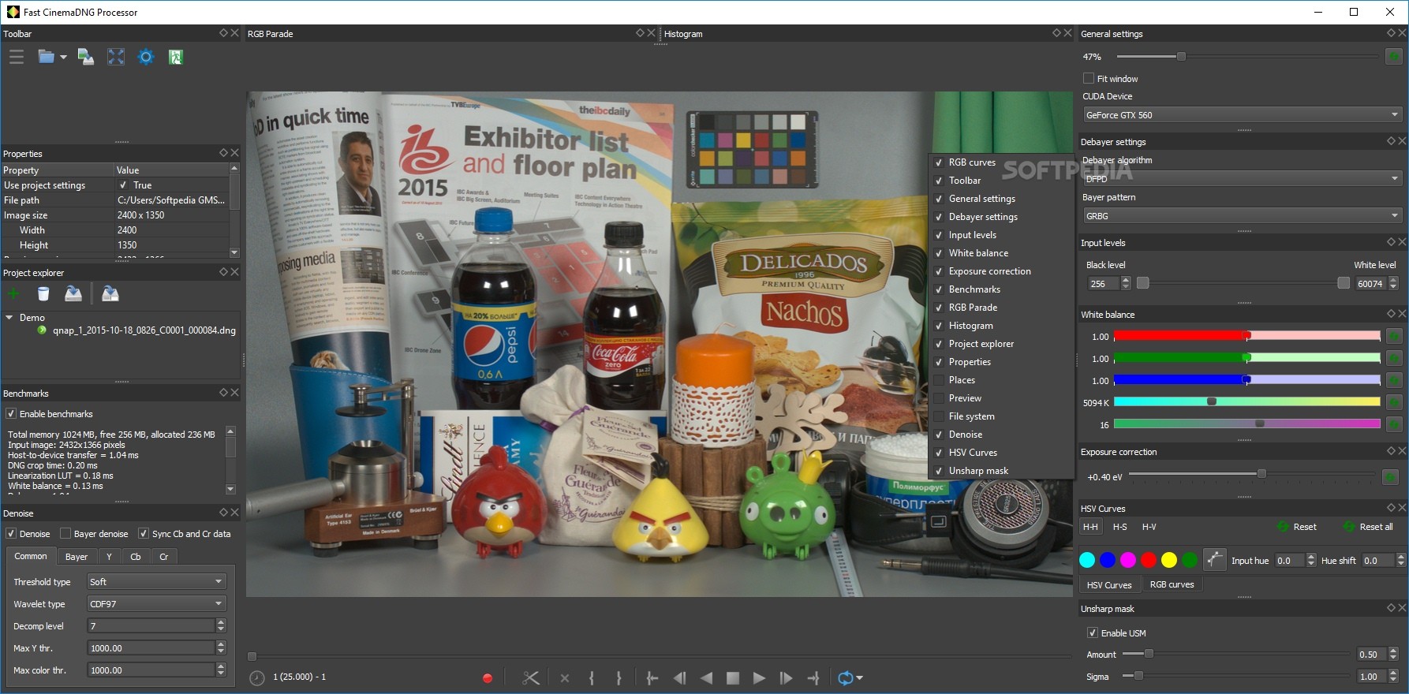Click the open folder icon in Toolbar
The width and height of the screenshot is (1409, 694).
coord(47,57)
